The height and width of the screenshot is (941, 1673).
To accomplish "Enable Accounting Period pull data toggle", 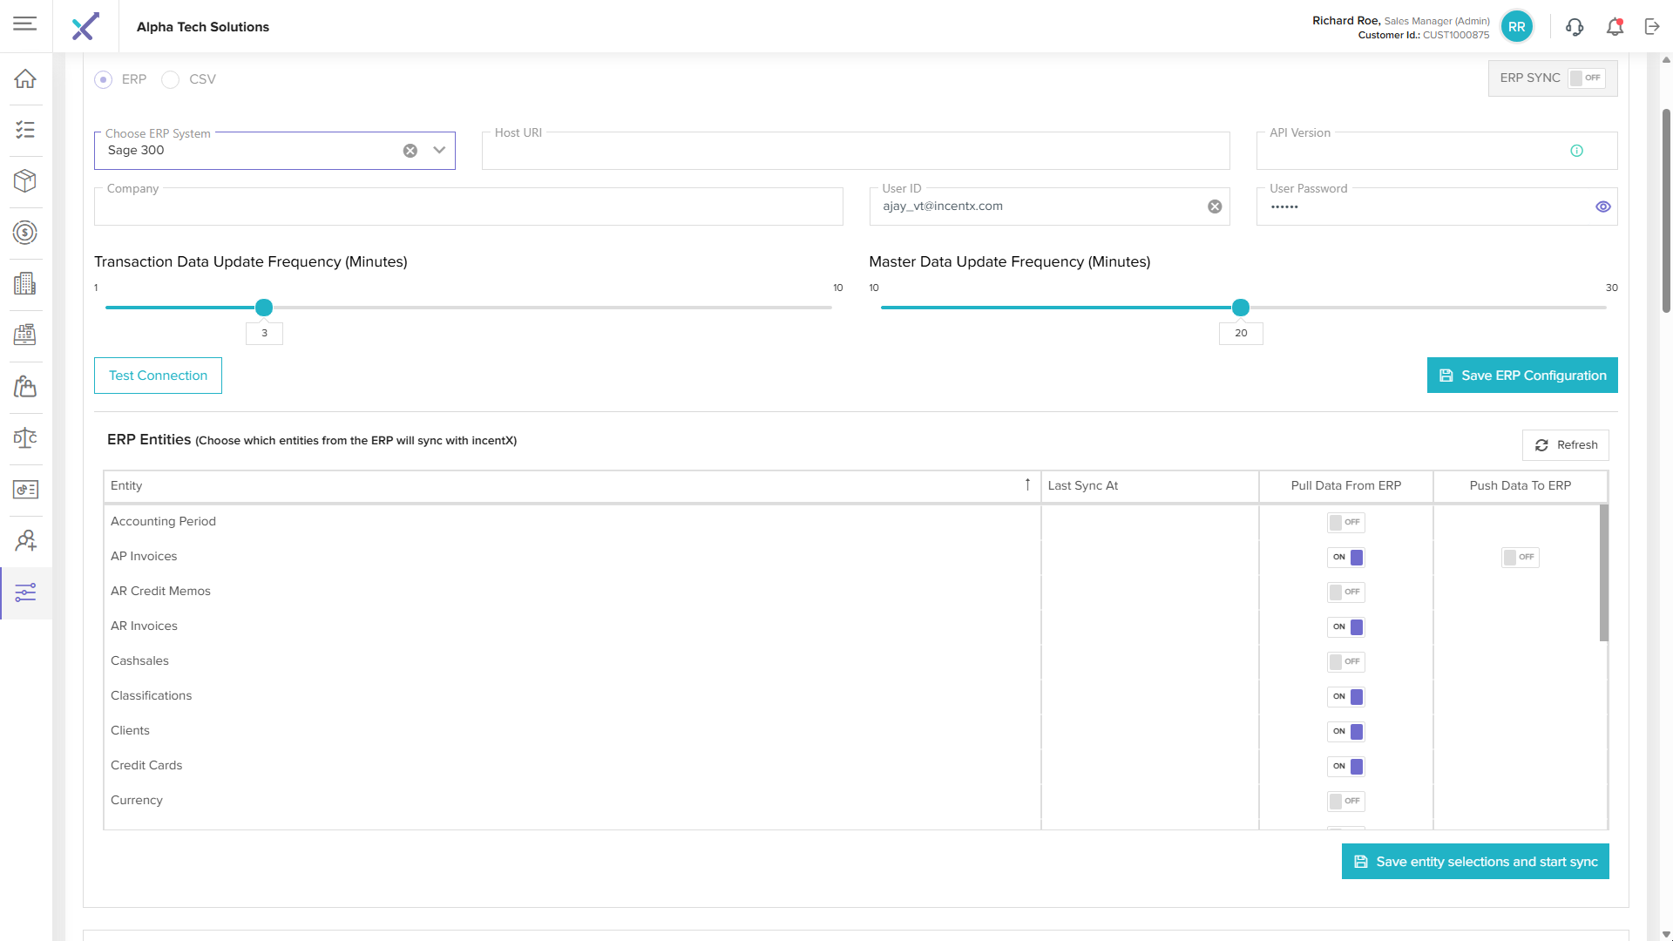I will [x=1345, y=523].
